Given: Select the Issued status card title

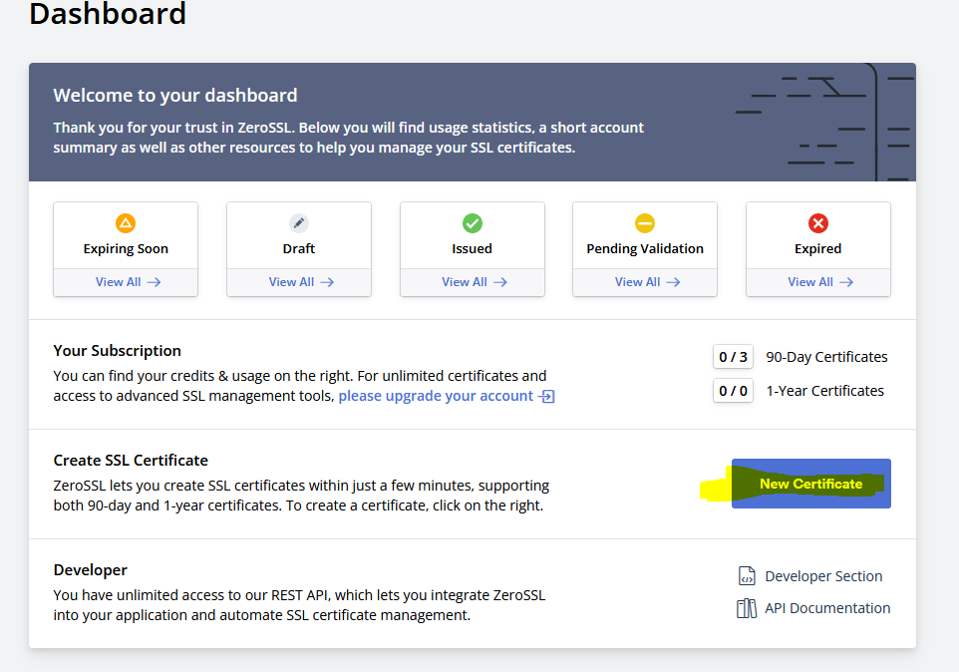Looking at the screenshot, I should [473, 249].
